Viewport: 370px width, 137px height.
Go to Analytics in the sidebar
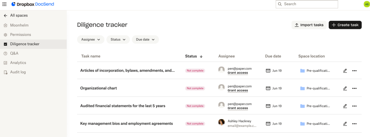(18, 63)
